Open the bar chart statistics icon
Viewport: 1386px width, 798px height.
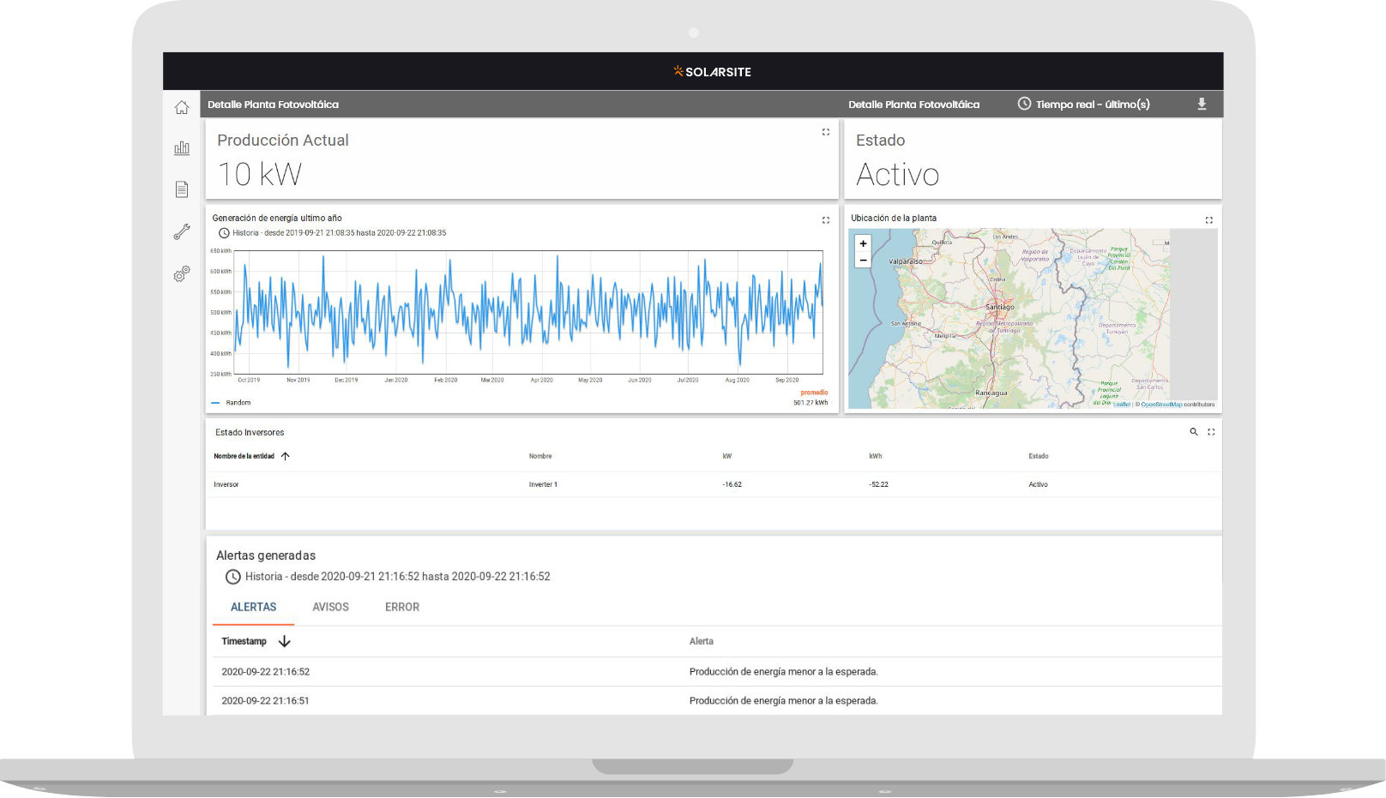(x=182, y=148)
